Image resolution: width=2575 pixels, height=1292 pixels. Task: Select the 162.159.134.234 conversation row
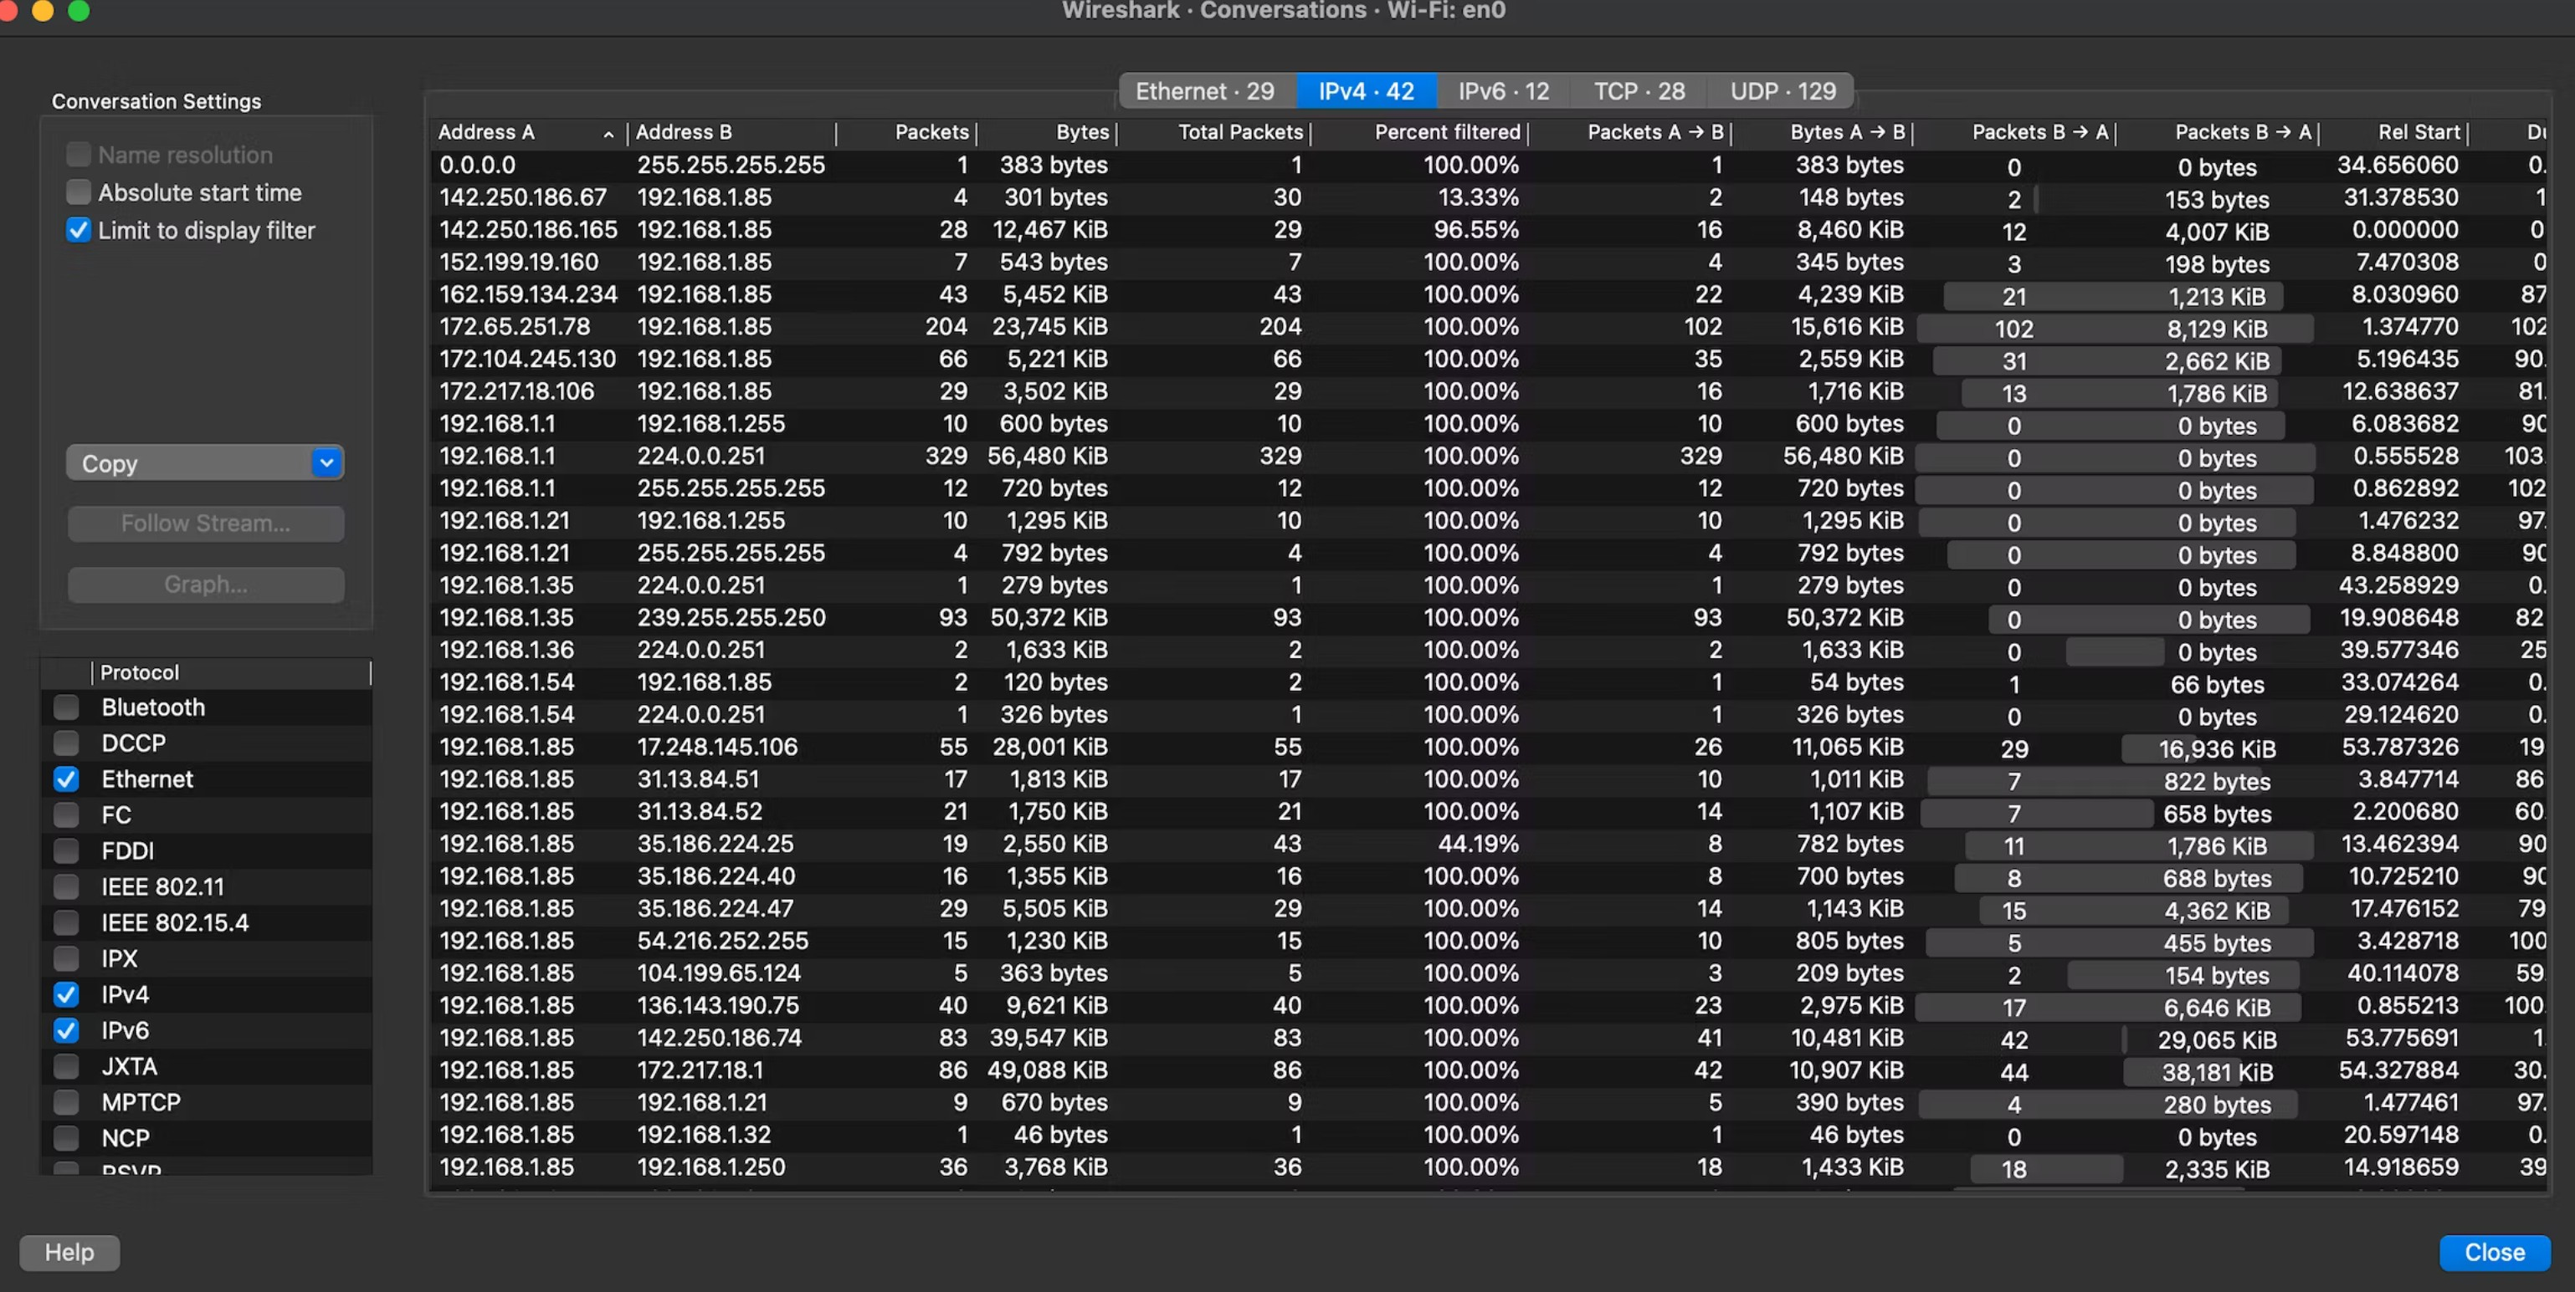(1490, 294)
